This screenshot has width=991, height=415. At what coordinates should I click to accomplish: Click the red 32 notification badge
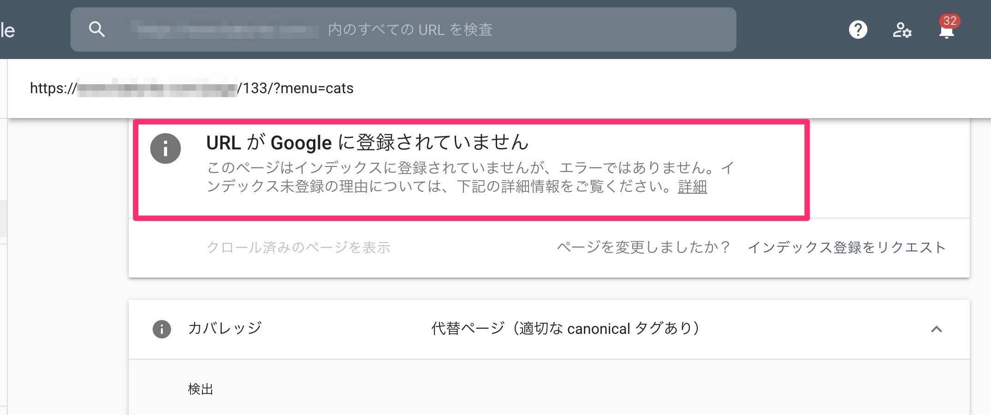coord(949,21)
